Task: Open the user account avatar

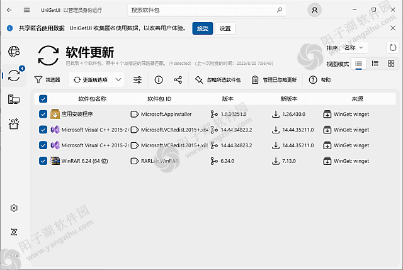Action: (314, 10)
